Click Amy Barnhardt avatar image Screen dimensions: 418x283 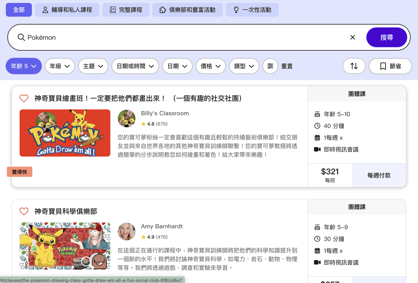(126, 232)
